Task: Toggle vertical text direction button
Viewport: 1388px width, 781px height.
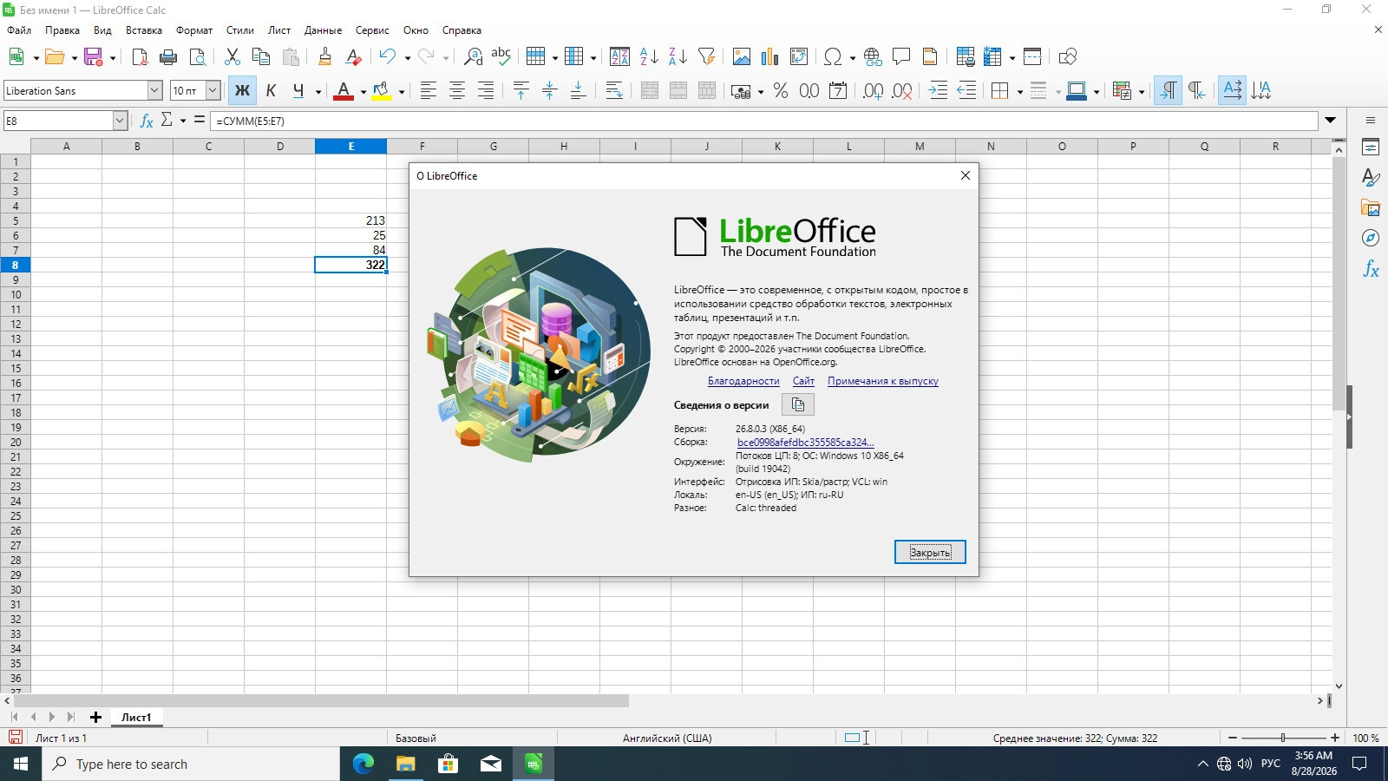Action: pos(1261,91)
